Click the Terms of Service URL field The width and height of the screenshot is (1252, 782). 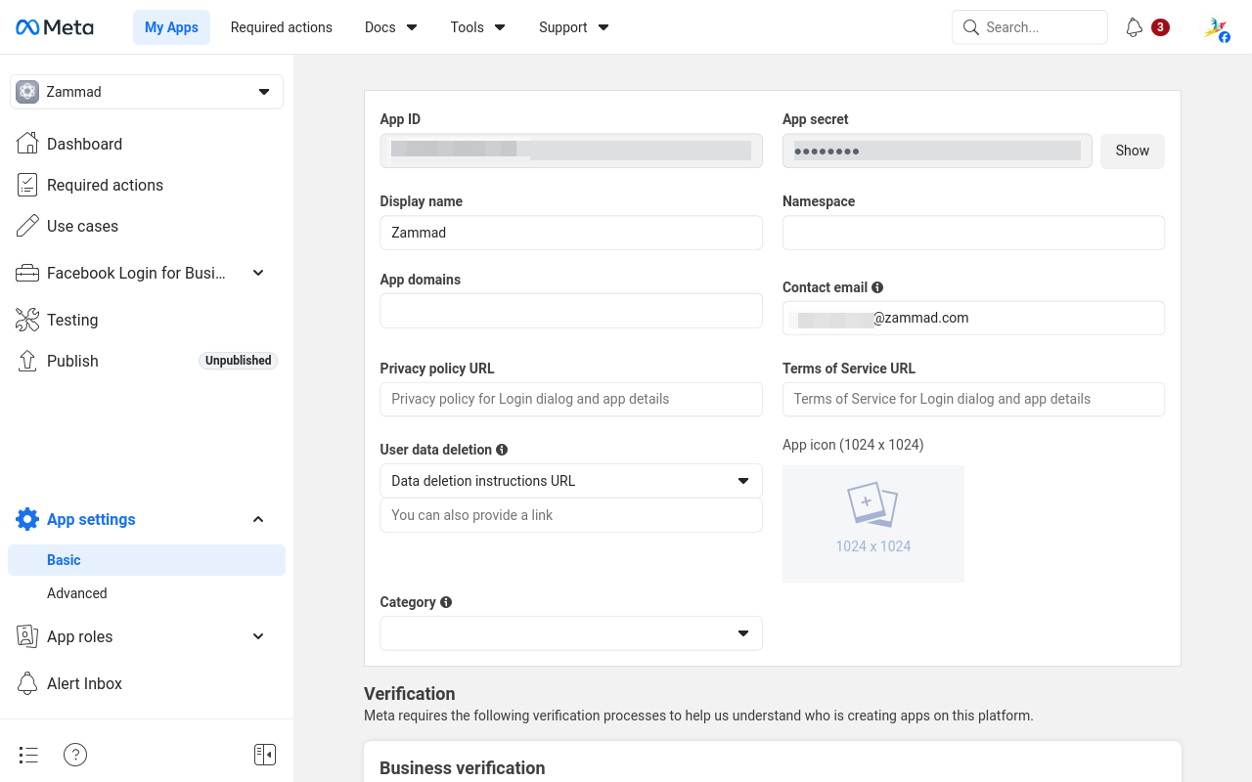pos(973,399)
